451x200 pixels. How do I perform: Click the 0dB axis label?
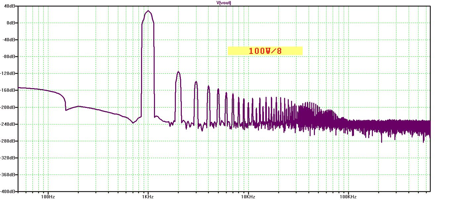click(11, 23)
